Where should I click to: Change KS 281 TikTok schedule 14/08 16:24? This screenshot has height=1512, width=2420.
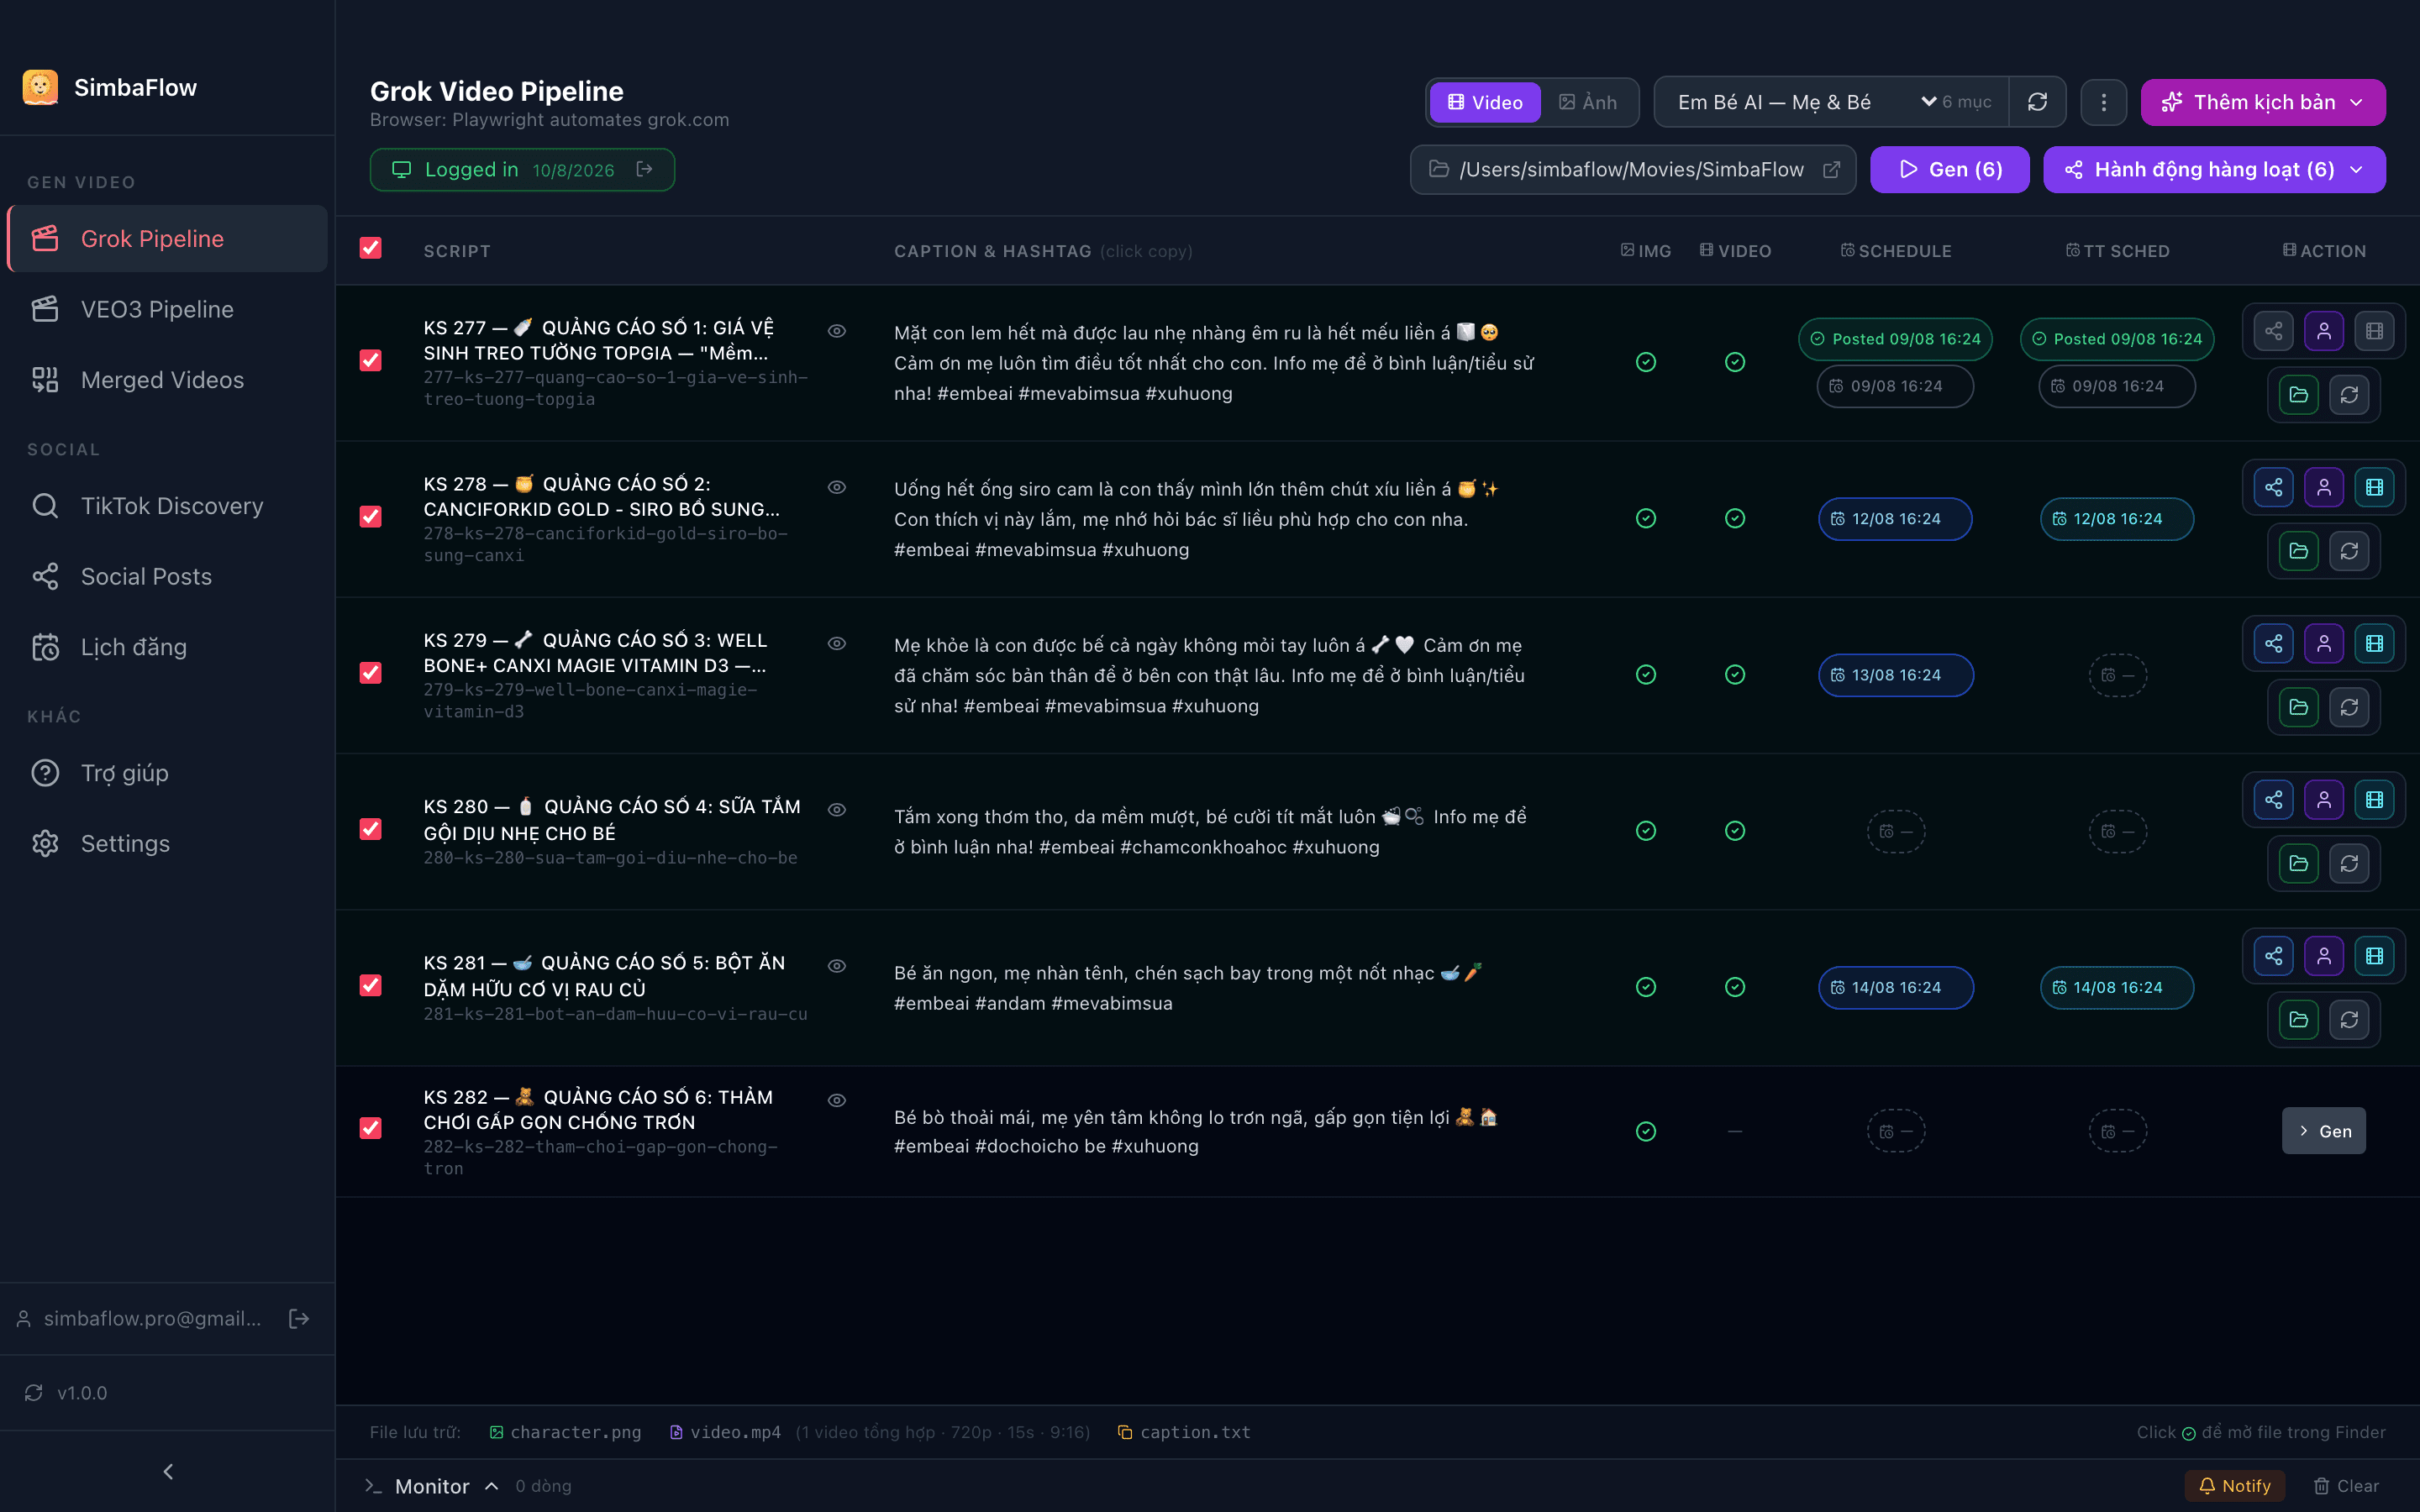(2117, 987)
